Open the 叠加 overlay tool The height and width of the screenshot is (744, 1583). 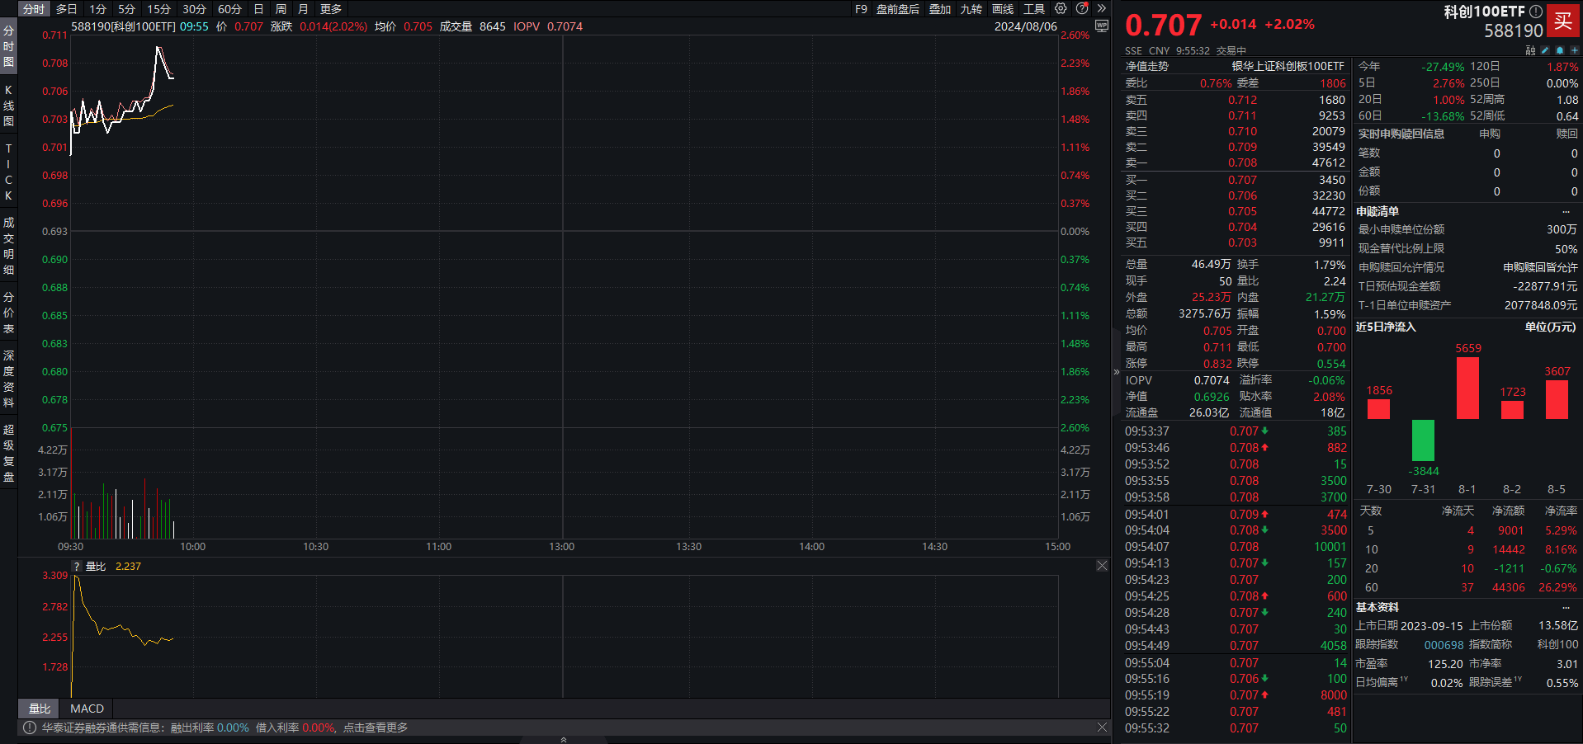click(x=939, y=9)
